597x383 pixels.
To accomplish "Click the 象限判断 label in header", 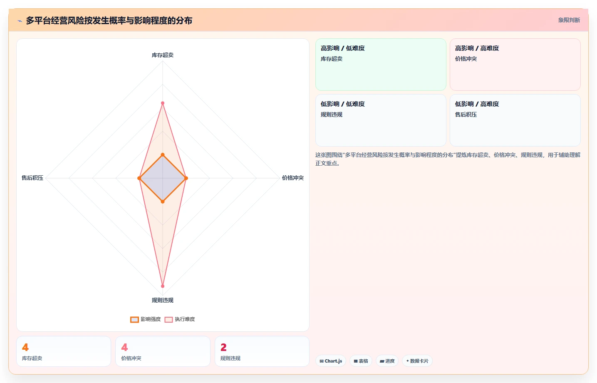I will (569, 20).
